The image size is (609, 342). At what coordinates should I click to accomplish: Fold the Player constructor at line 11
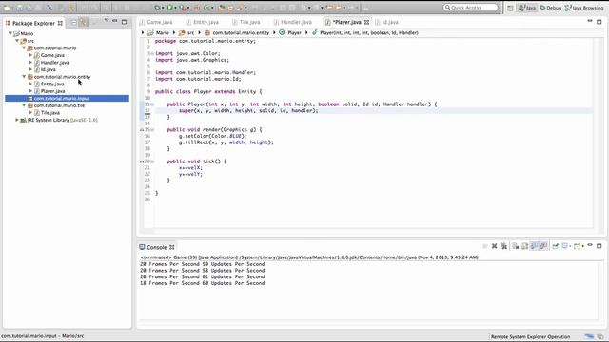(x=152, y=104)
